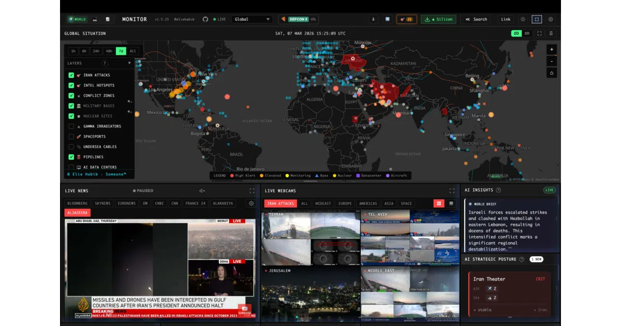Select the SKYNEWS news channel

coord(102,203)
